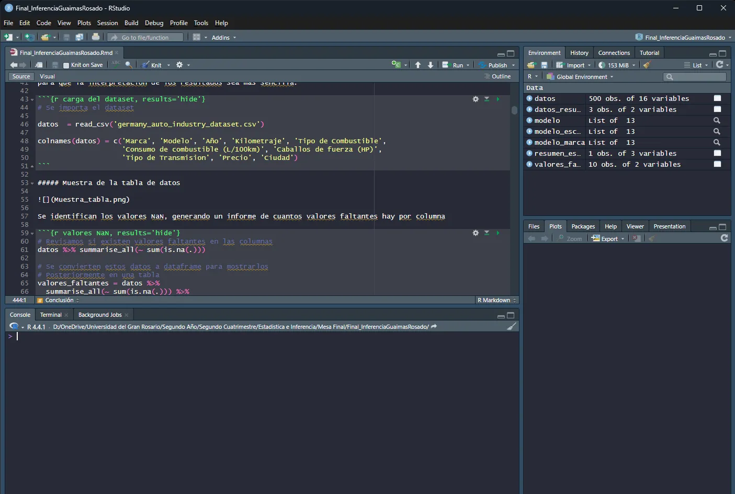
Task: Go back to previous source location arrow
Action: (14, 65)
